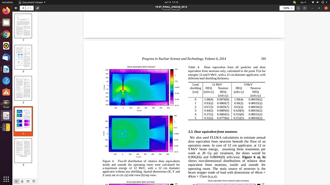Click the Activities menu
Viewport: 330px width, 185px height.
[7, 2]
